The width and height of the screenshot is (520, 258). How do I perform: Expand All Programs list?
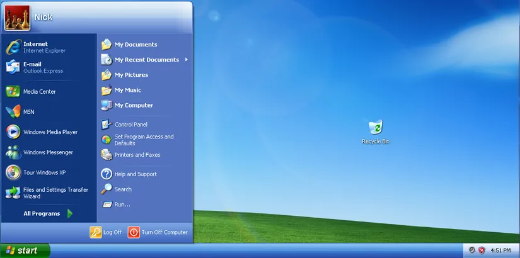49,213
